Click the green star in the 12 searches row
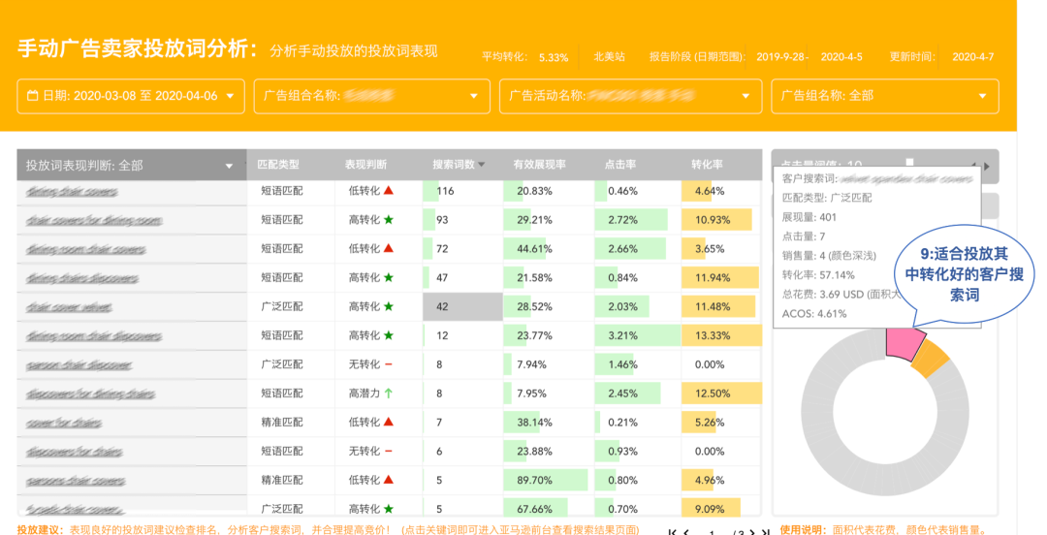 tap(389, 334)
